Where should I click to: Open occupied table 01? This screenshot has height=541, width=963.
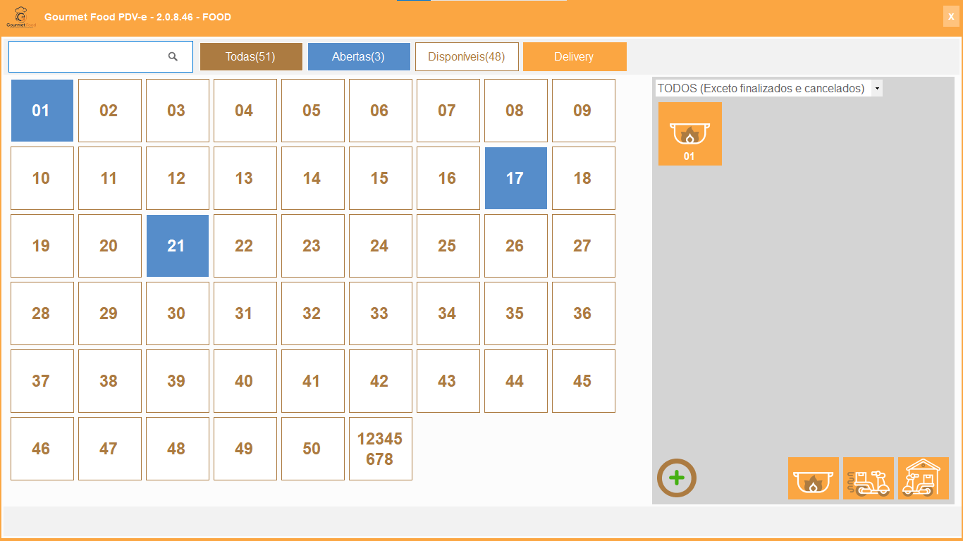click(x=42, y=111)
